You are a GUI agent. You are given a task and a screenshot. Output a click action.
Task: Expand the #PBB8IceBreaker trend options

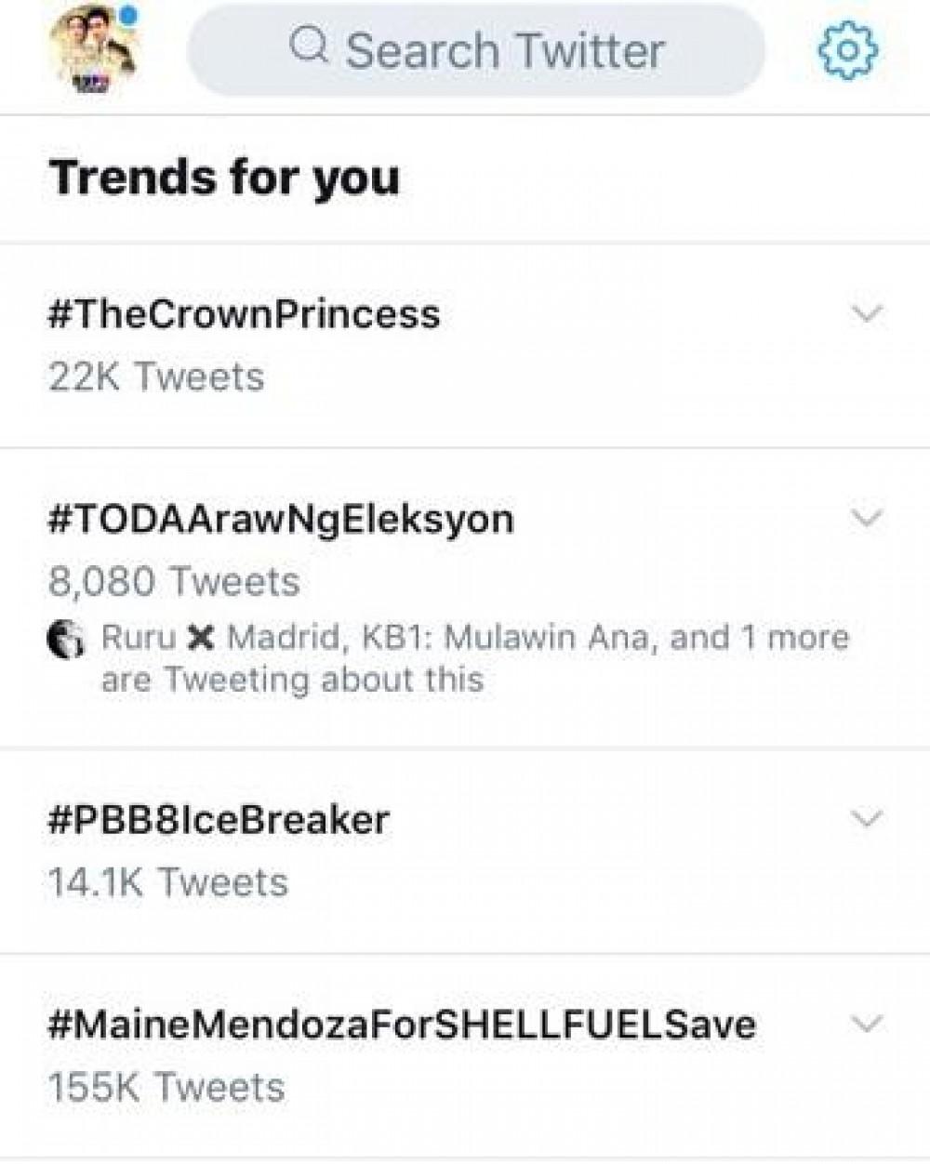click(x=867, y=819)
